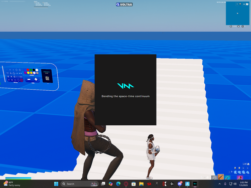This screenshot has width=251, height=188.
Task: Select the orange-yellow color swatch
Action: [x=31, y=73]
